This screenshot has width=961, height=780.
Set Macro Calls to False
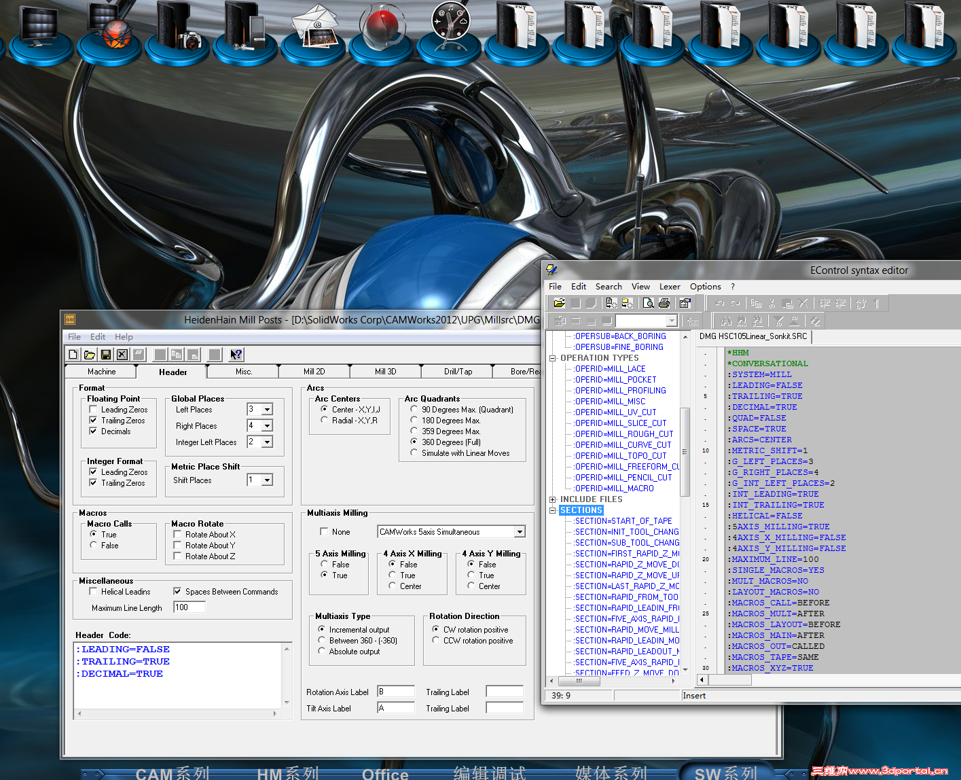tap(94, 545)
